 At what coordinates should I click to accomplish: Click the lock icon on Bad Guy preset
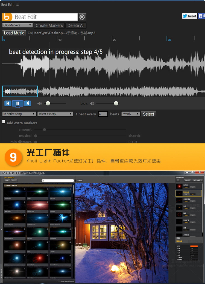coord(70,189)
